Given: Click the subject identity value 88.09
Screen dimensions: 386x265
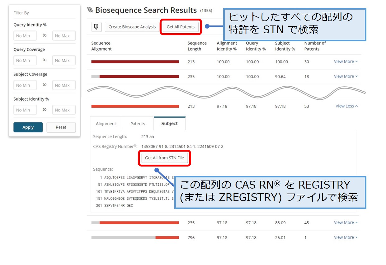Looking at the screenshot, I should 280,223.
